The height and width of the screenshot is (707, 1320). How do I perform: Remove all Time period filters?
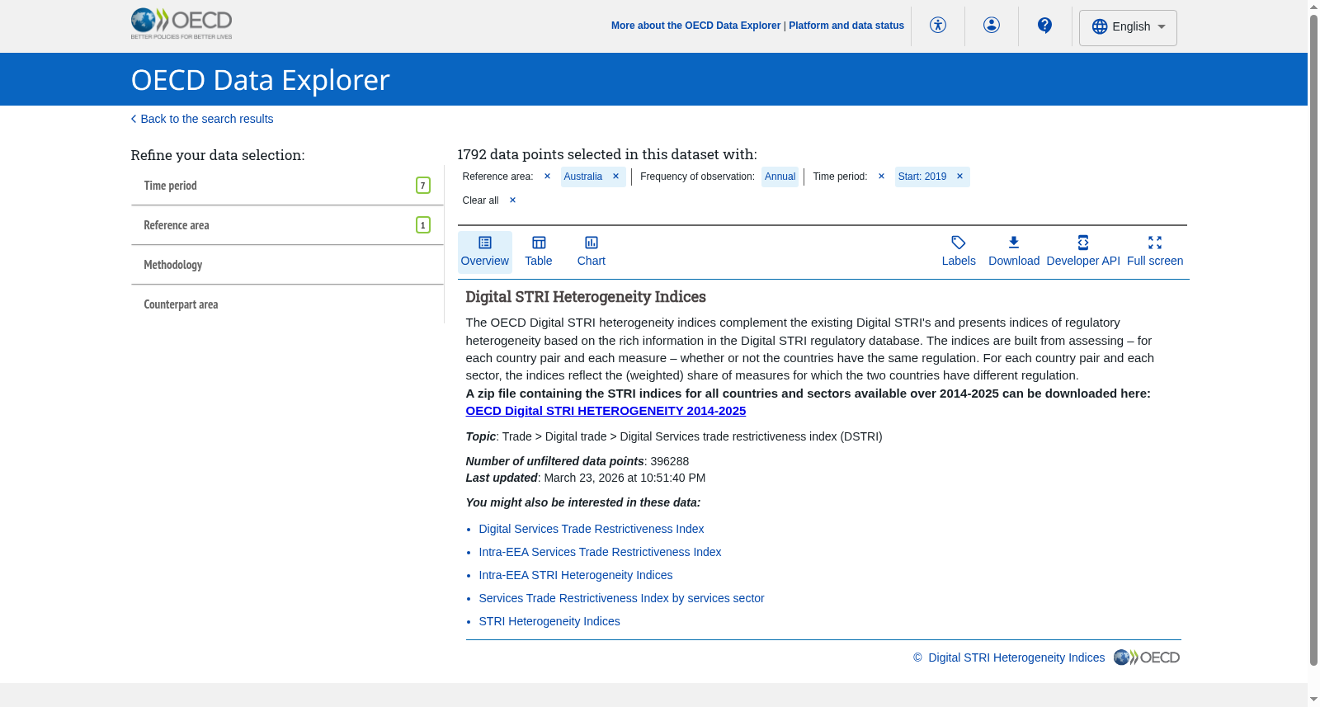click(x=881, y=177)
